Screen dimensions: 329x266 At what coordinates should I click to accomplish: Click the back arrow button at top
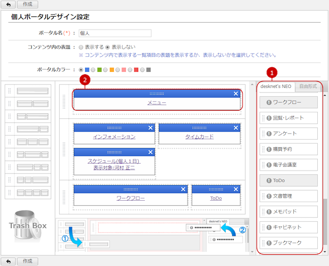(x=8, y=4)
